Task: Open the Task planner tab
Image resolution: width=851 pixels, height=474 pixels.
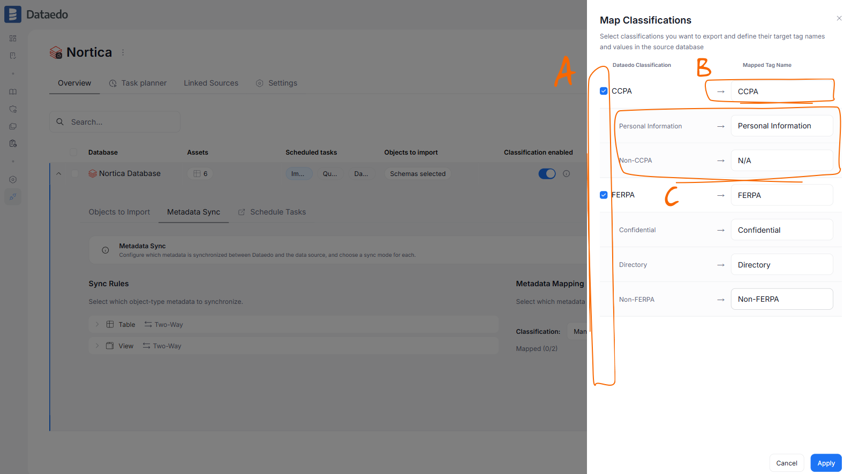Action: pyautogui.click(x=138, y=83)
